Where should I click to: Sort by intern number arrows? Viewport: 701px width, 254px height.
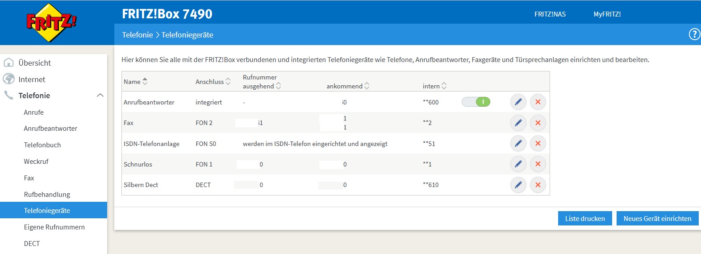click(444, 86)
